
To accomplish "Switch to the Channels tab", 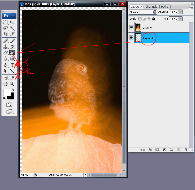I will (x=151, y=7).
